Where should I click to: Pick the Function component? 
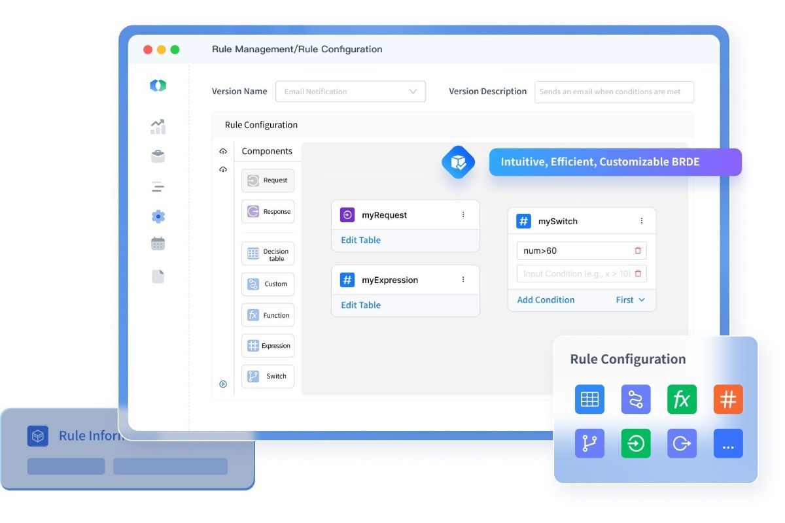pos(268,314)
